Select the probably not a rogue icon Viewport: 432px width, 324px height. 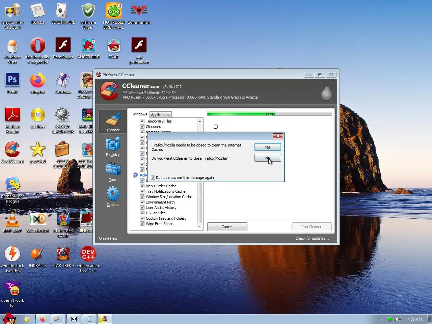click(x=12, y=190)
